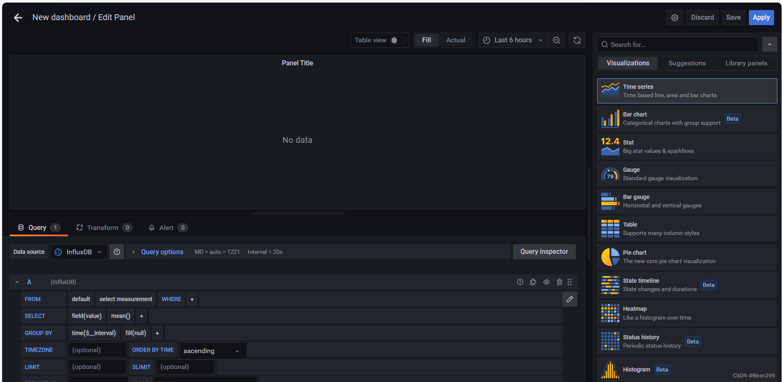Click the SLIMIT optional input field

pyautogui.click(x=185, y=367)
